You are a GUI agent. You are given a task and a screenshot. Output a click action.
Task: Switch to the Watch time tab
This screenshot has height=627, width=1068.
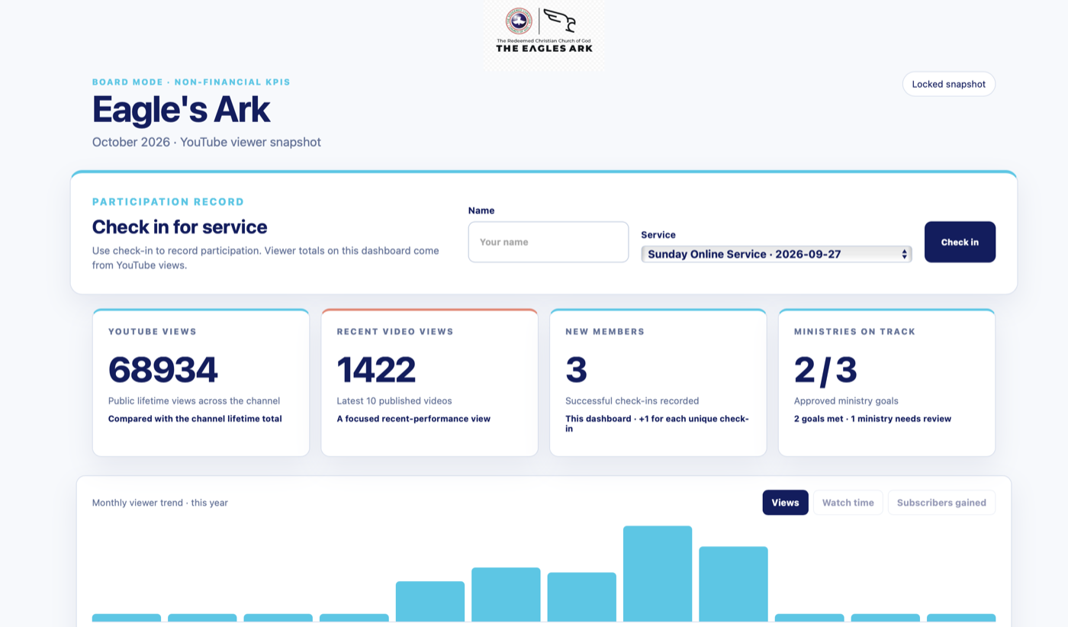pyautogui.click(x=848, y=503)
